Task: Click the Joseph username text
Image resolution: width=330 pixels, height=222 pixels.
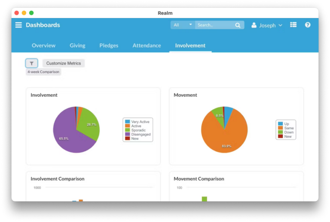Action: (x=267, y=25)
